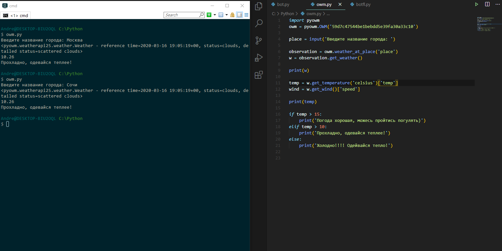Image resolution: width=502 pixels, height=251 pixels.
Task: Create new console with green plus
Action: 209,15
